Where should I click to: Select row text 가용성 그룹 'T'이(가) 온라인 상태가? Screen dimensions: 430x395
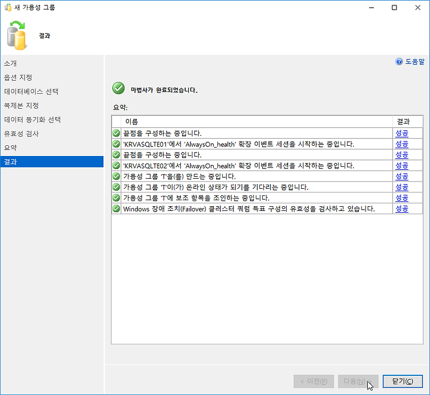[x=216, y=187]
